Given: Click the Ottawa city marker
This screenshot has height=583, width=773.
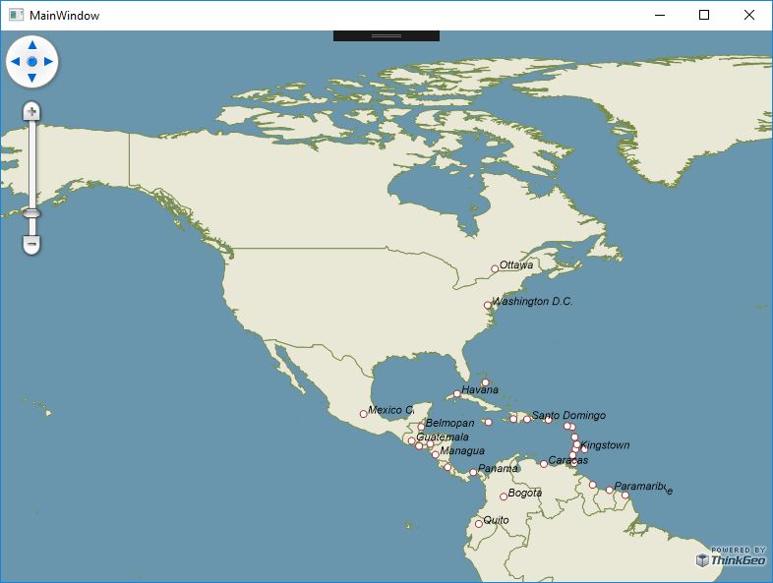Looking at the screenshot, I should [495, 268].
